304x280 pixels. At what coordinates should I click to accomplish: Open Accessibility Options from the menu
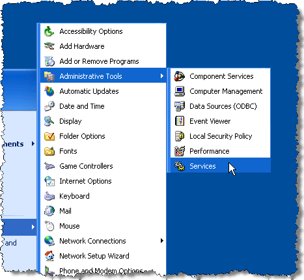(x=104, y=31)
